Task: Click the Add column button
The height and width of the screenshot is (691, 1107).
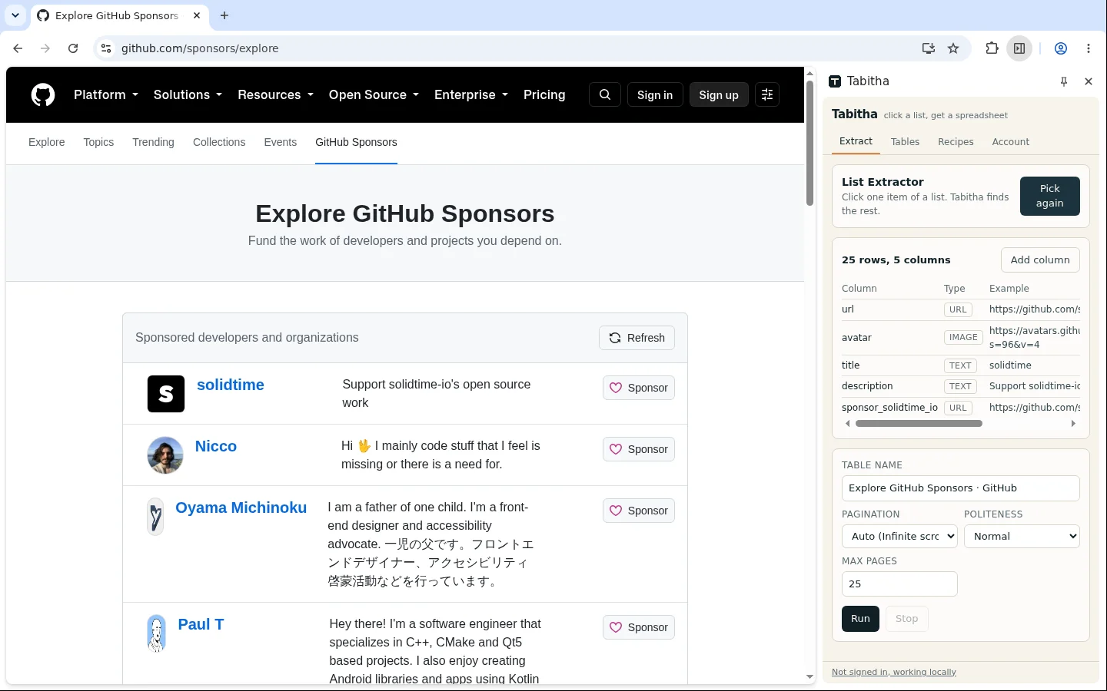Action: (x=1040, y=260)
